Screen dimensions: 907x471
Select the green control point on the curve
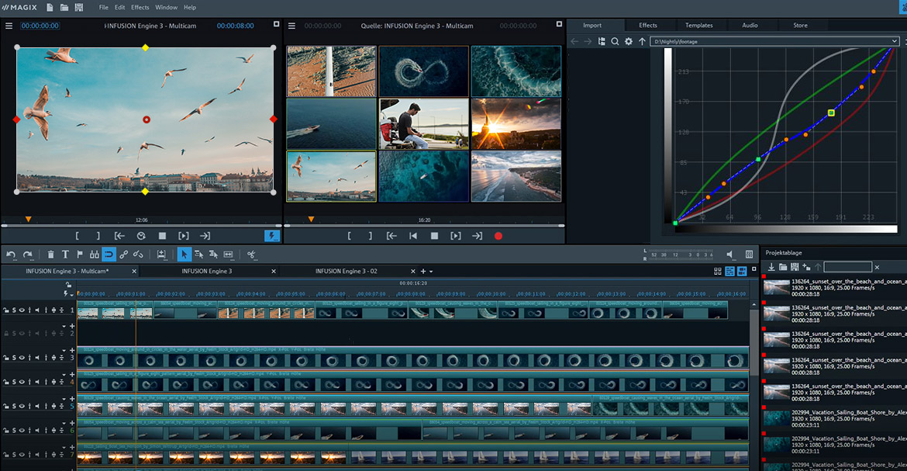(x=831, y=112)
